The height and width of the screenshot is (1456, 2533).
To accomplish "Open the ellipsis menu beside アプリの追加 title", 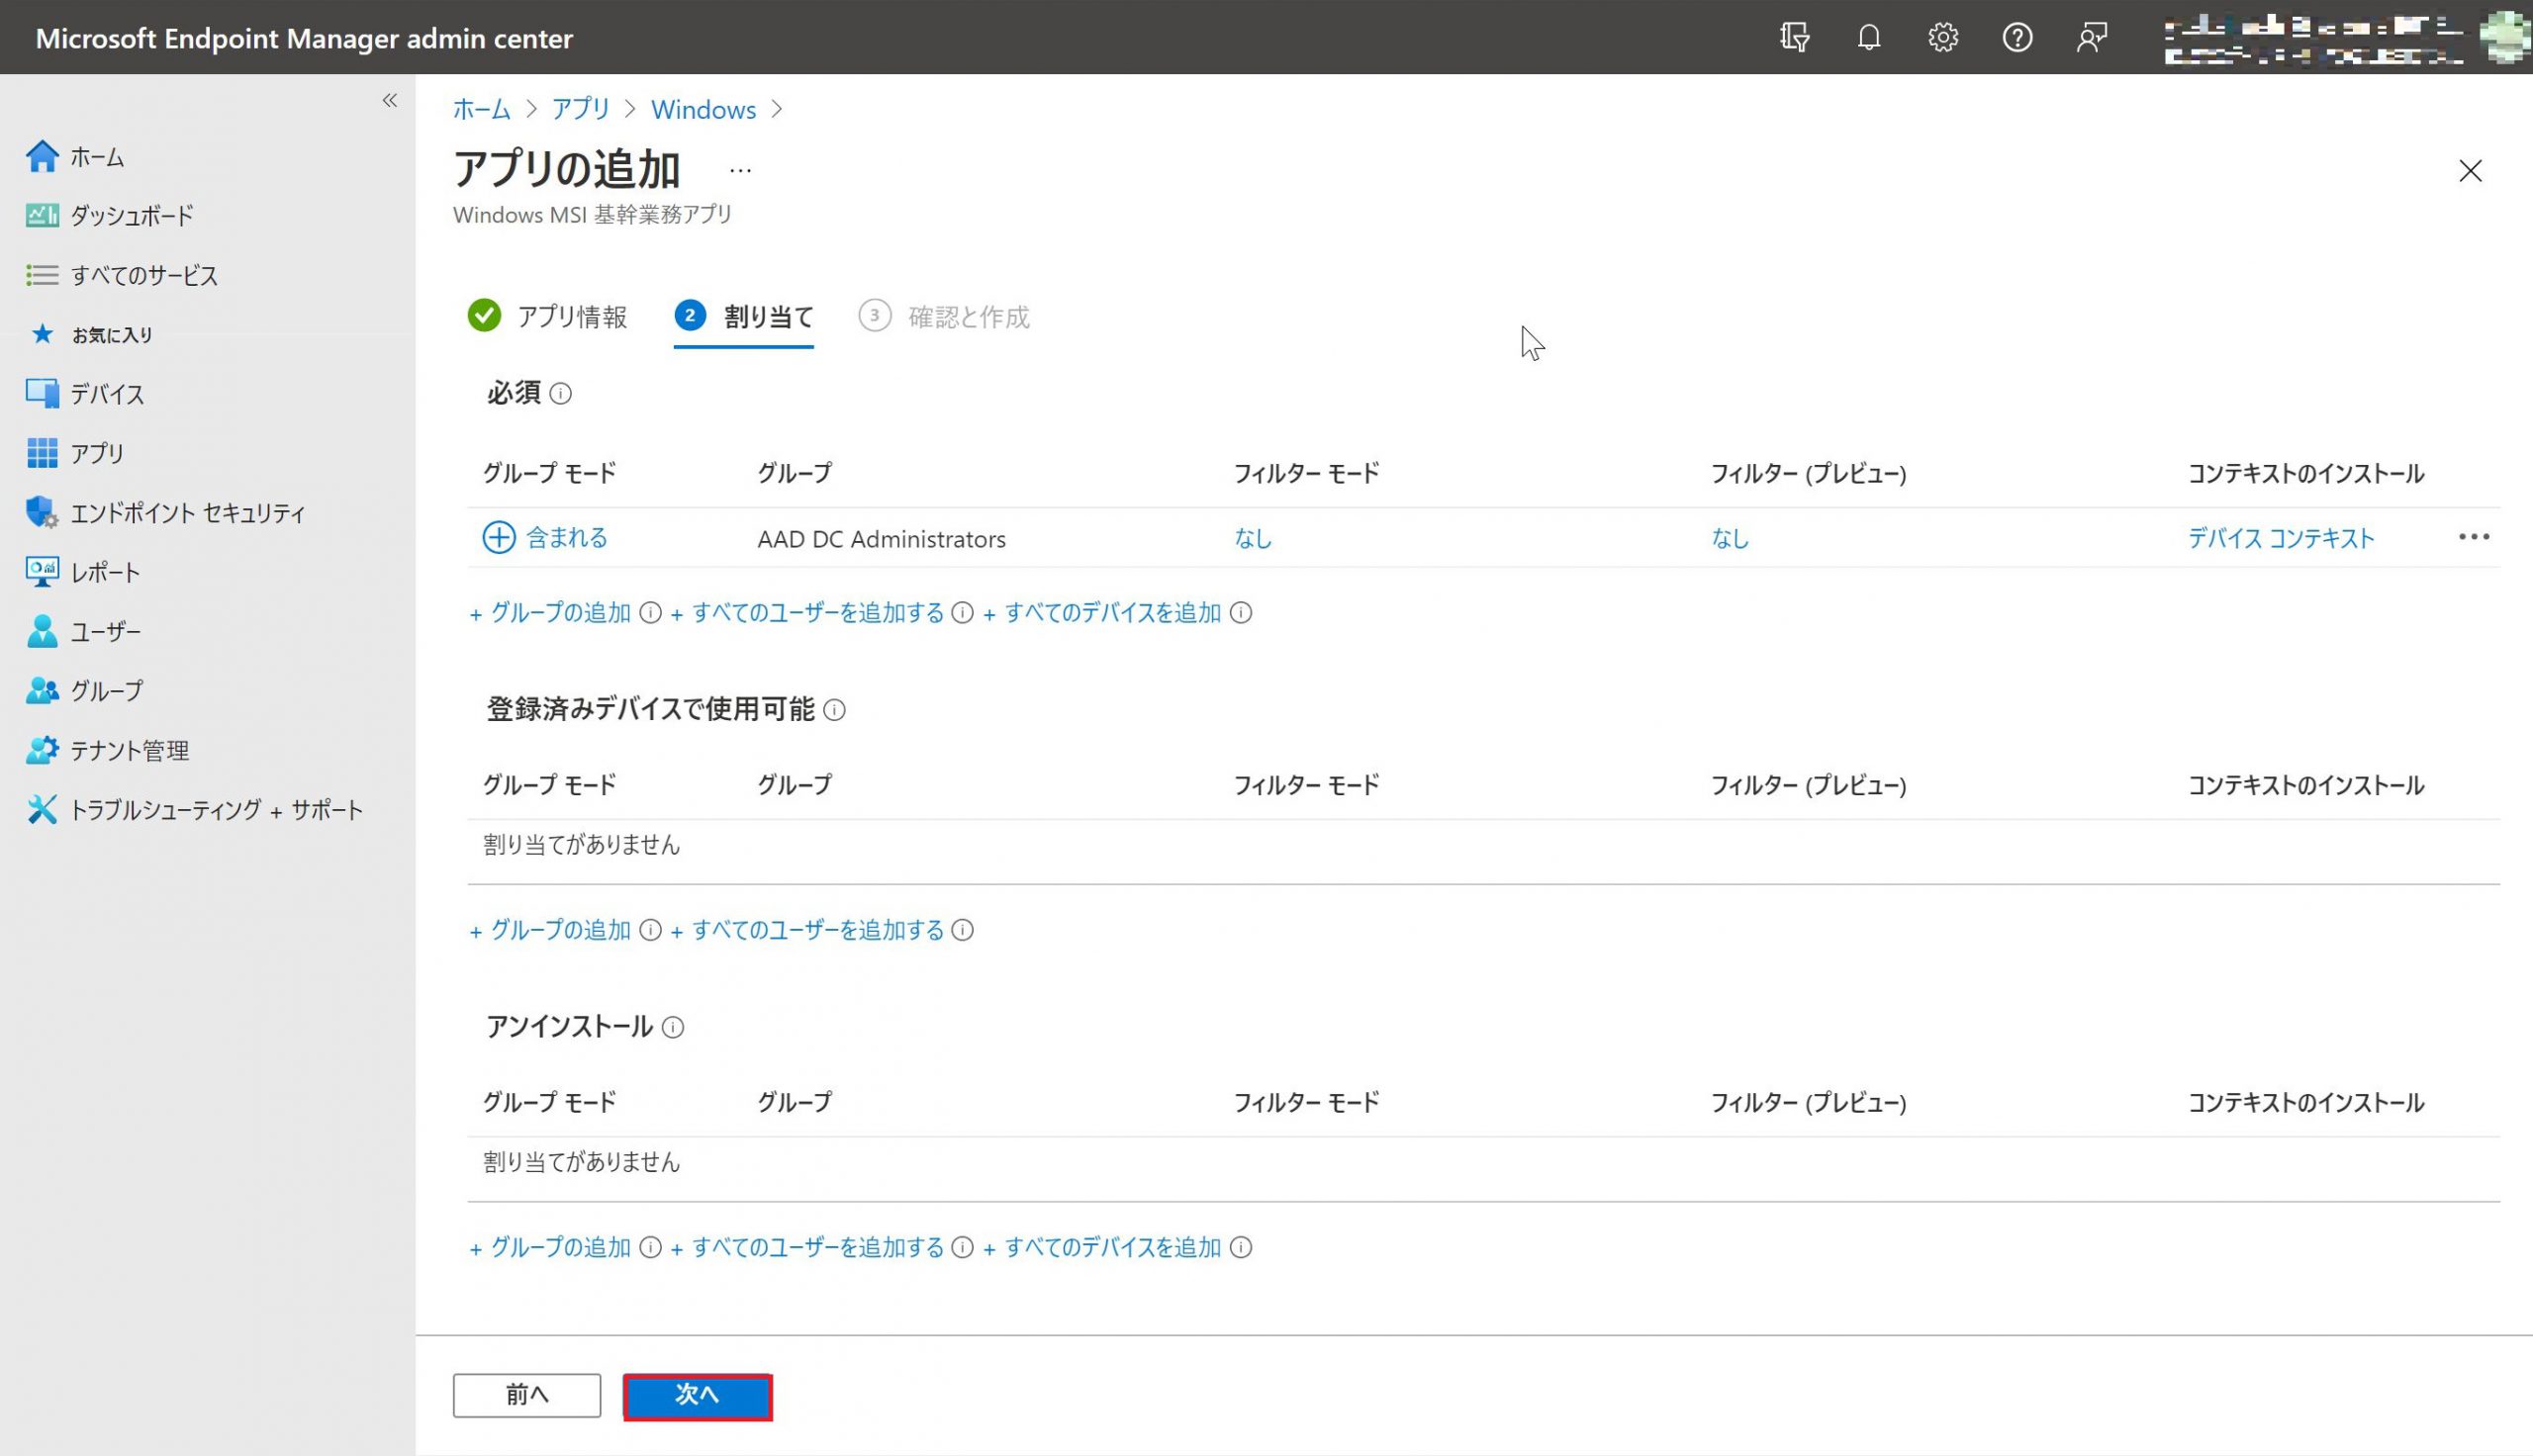I will (x=740, y=171).
